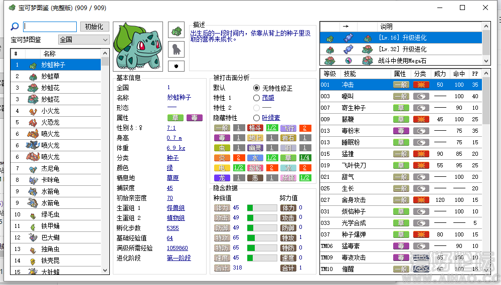Click Pokémon list scroll down arrow
The width and height of the screenshot is (501, 285).
[x=105, y=270]
